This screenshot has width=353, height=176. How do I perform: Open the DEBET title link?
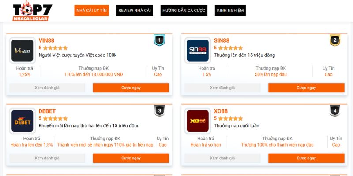(x=47, y=111)
